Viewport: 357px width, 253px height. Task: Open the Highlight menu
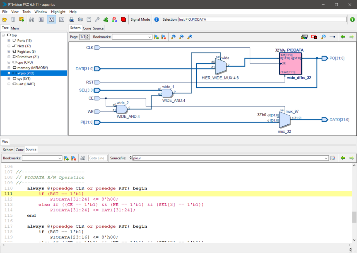(x=58, y=12)
